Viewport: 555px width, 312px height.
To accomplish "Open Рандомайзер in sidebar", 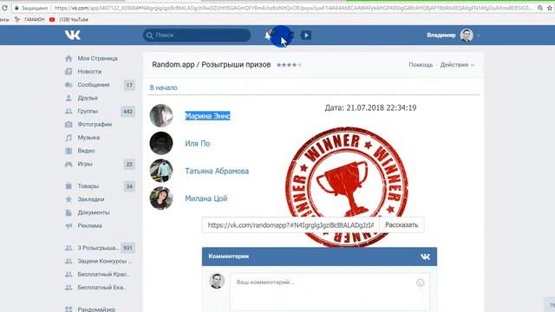I will coord(96,309).
